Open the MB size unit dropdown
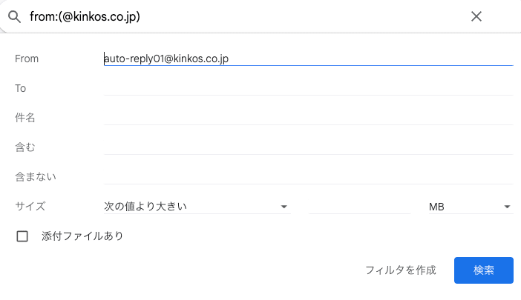The height and width of the screenshot is (300, 521). 471,207
